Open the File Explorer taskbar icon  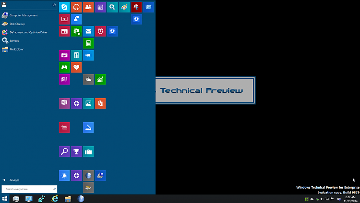tap(68, 199)
